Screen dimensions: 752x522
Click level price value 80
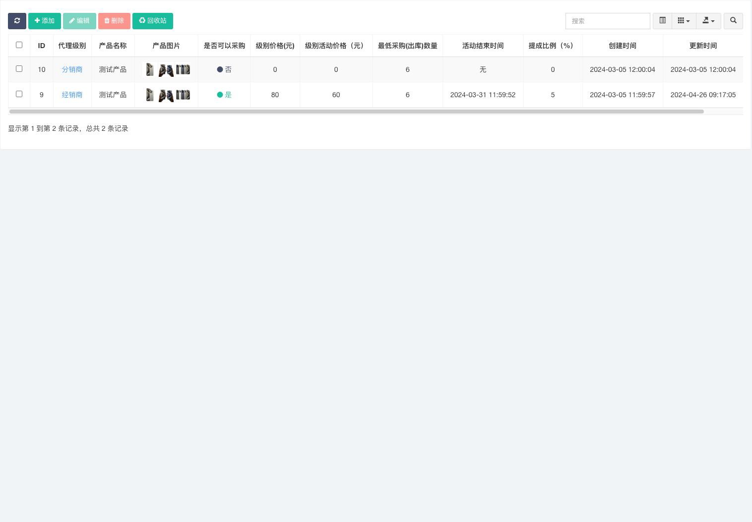[275, 95]
